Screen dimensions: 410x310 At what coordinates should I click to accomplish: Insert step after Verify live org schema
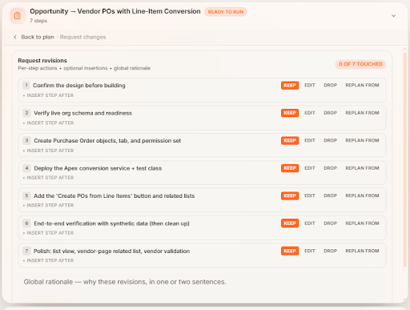point(48,123)
